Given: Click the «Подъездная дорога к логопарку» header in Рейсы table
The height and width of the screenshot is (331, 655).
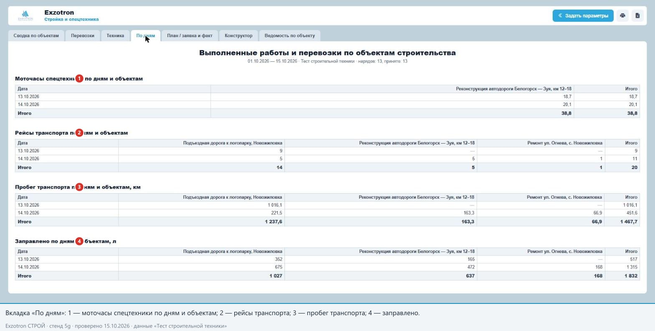Looking at the screenshot, I should click(233, 143).
